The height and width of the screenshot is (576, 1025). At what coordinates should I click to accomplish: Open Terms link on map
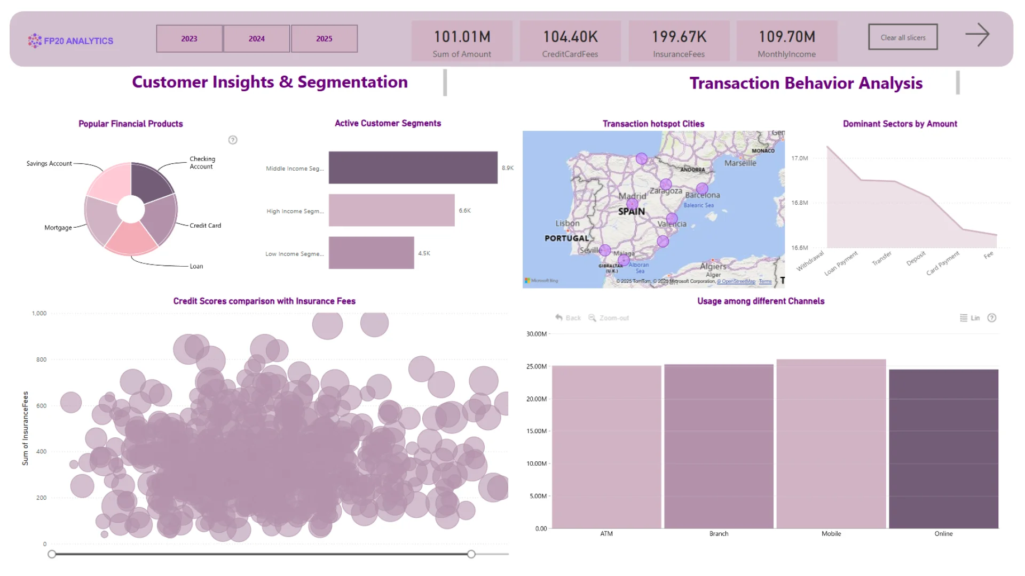[766, 282]
